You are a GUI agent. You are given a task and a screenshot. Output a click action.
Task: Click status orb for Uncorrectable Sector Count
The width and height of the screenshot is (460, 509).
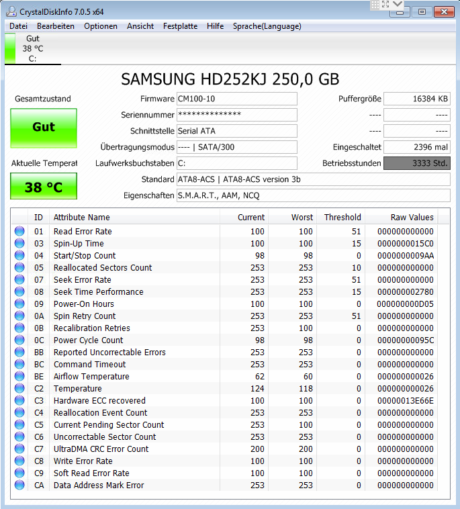tap(19, 436)
